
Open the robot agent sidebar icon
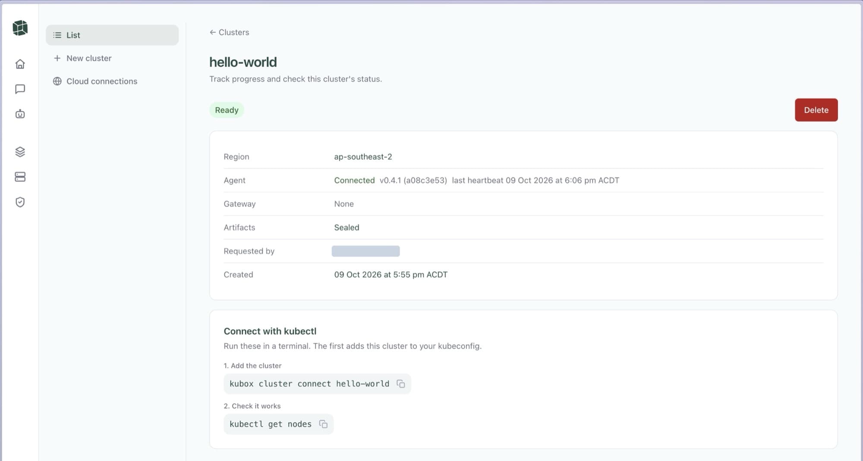click(x=20, y=114)
